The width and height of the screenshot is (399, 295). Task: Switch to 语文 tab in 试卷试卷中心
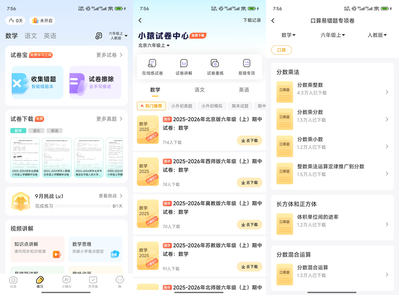(199, 90)
